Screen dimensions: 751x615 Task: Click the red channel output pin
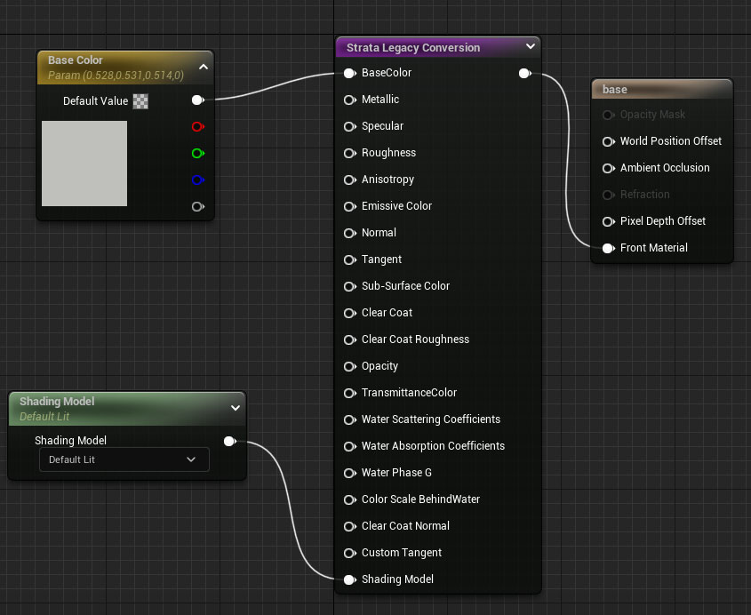click(x=198, y=127)
